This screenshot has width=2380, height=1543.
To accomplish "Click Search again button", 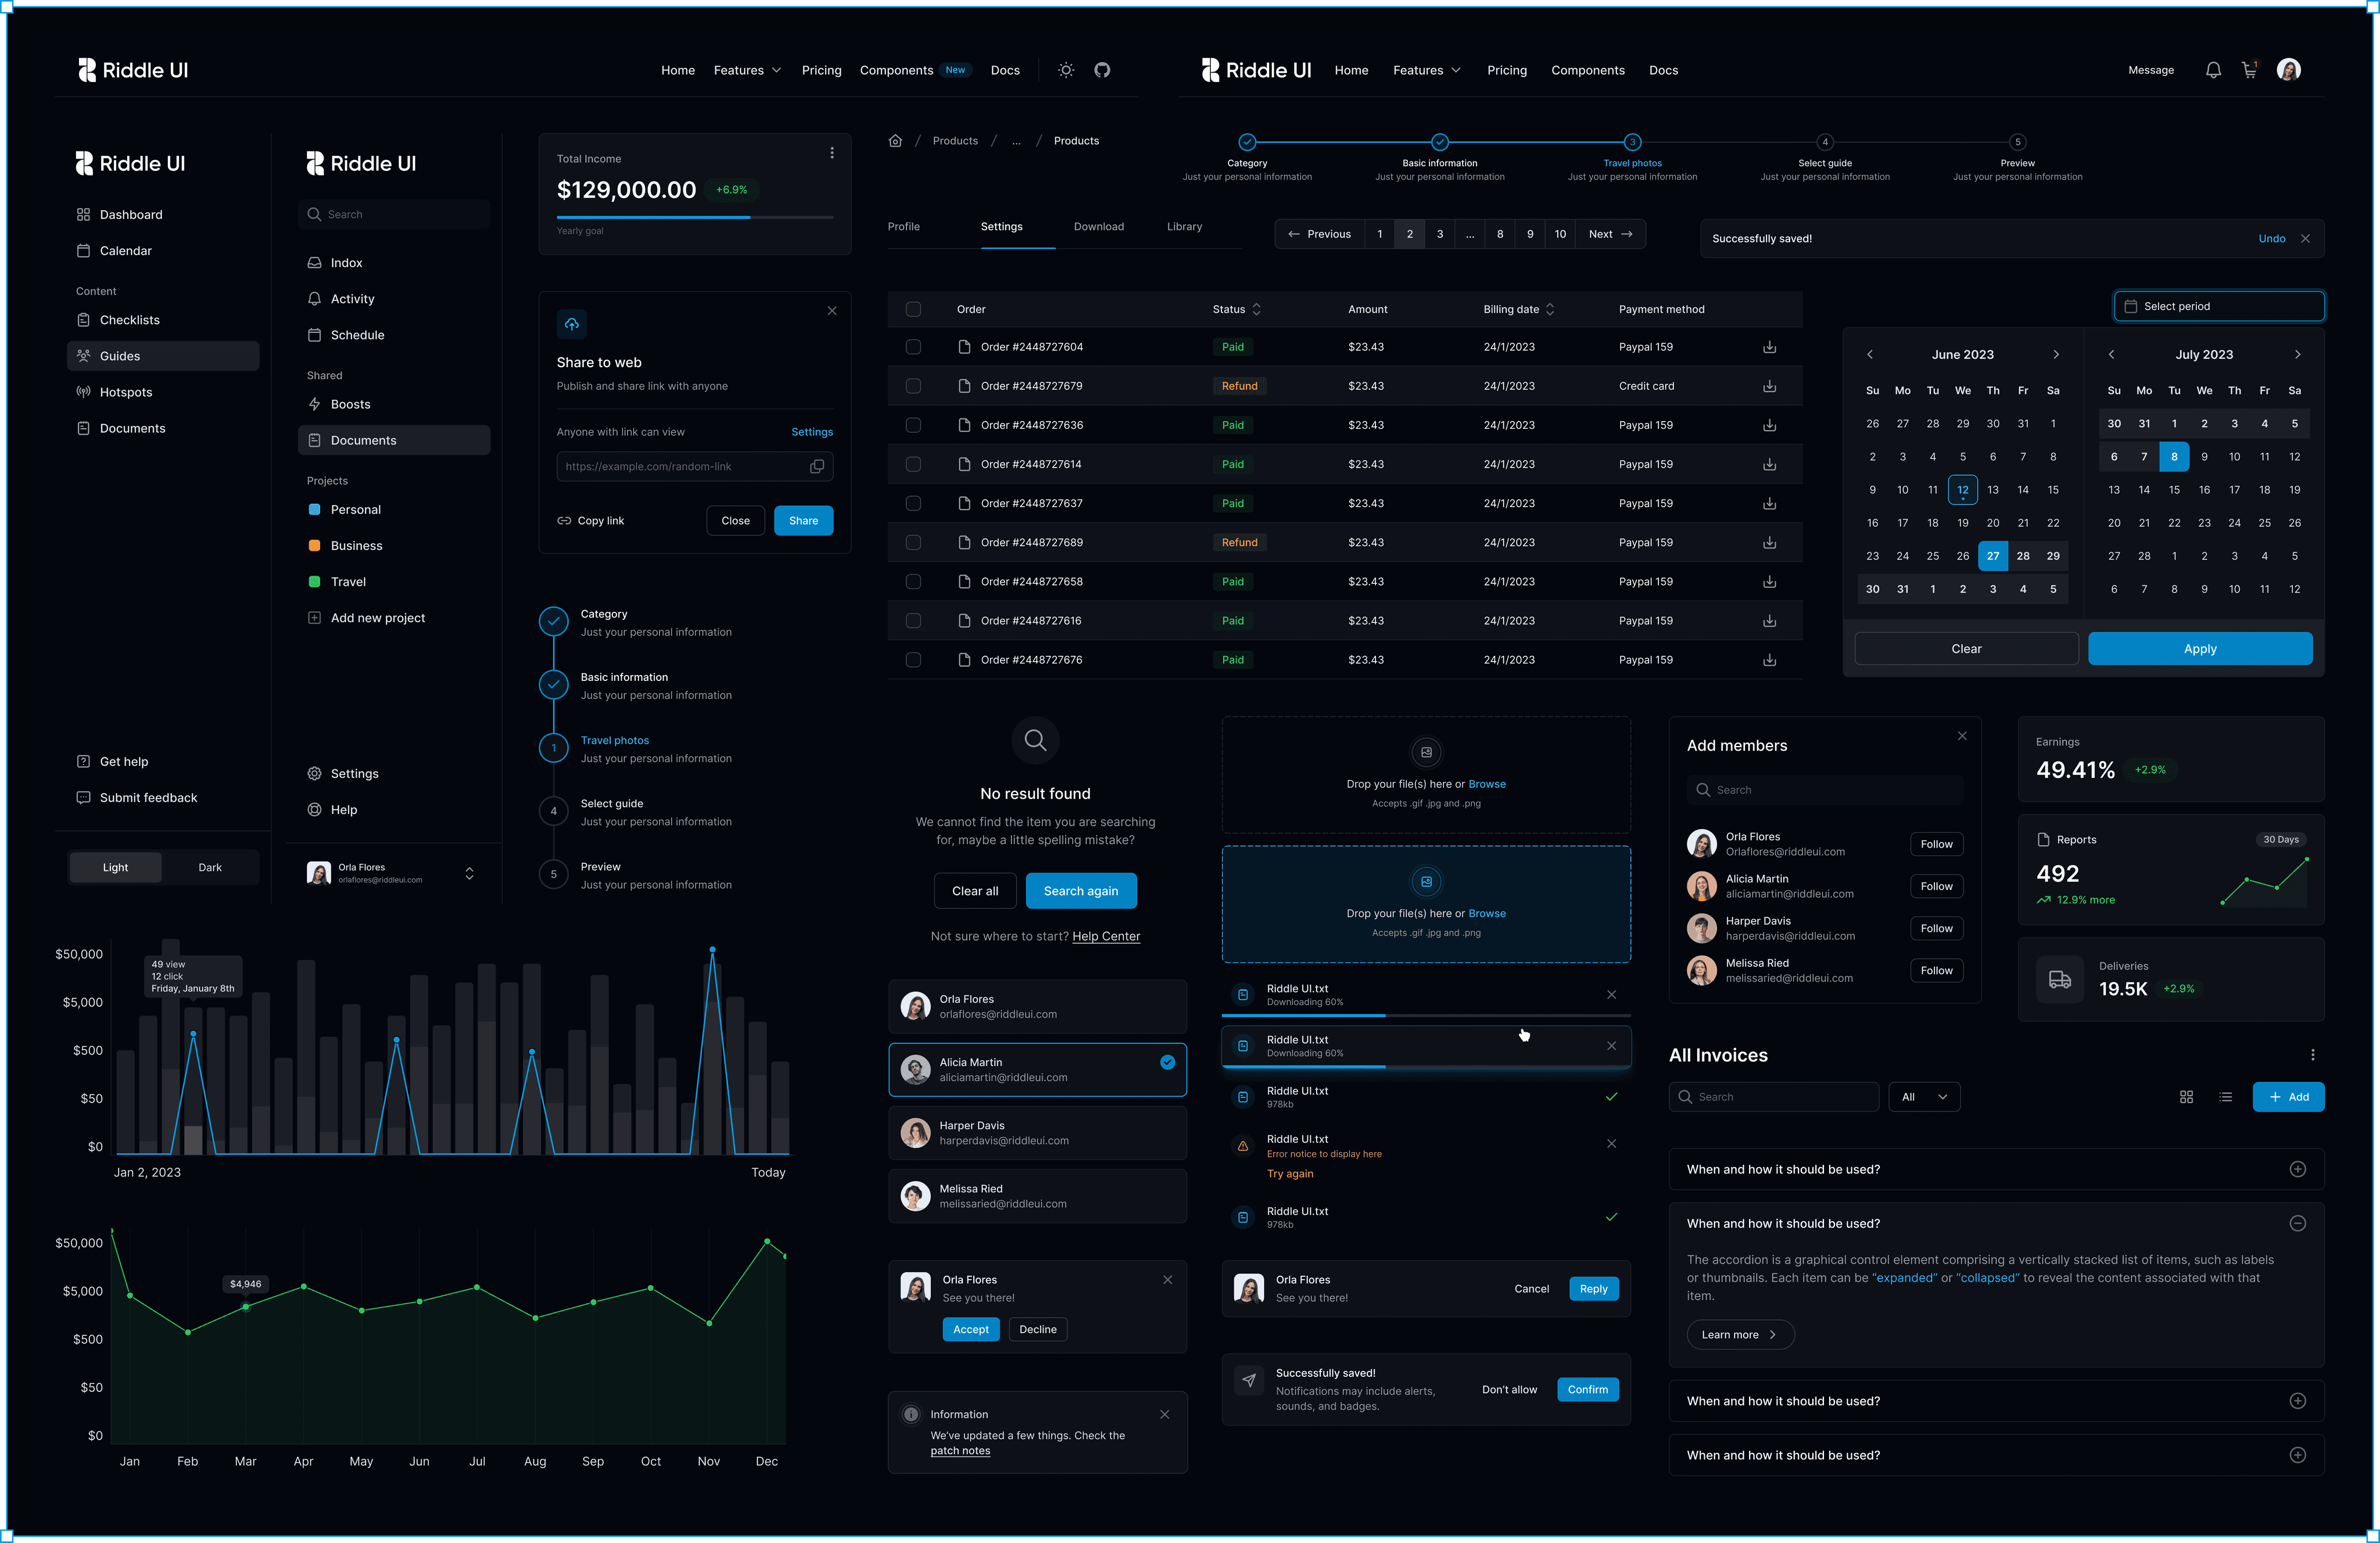I will click(1080, 891).
